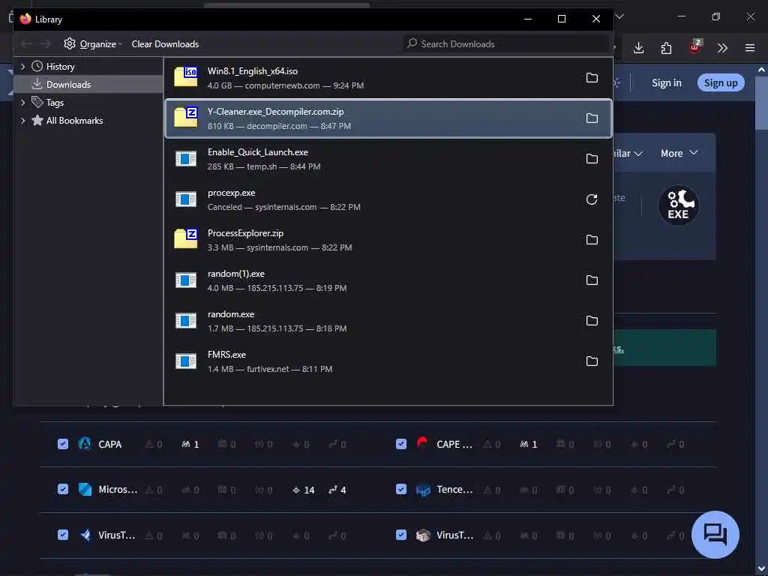Screen dimensions: 768x576
Task: Click the Library forward arrow
Action: 46,44
